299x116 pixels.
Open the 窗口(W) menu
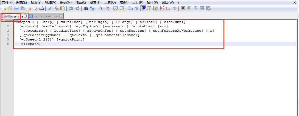(x=167, y=2)
